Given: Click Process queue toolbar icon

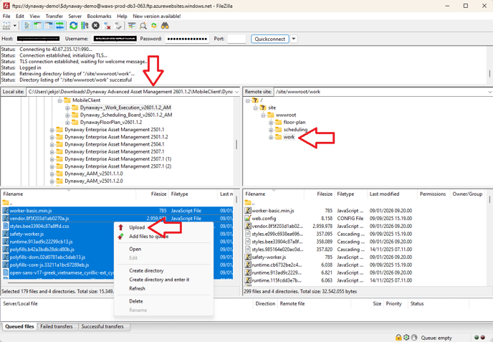Looking at the screenshot, I should click(84, 26).
